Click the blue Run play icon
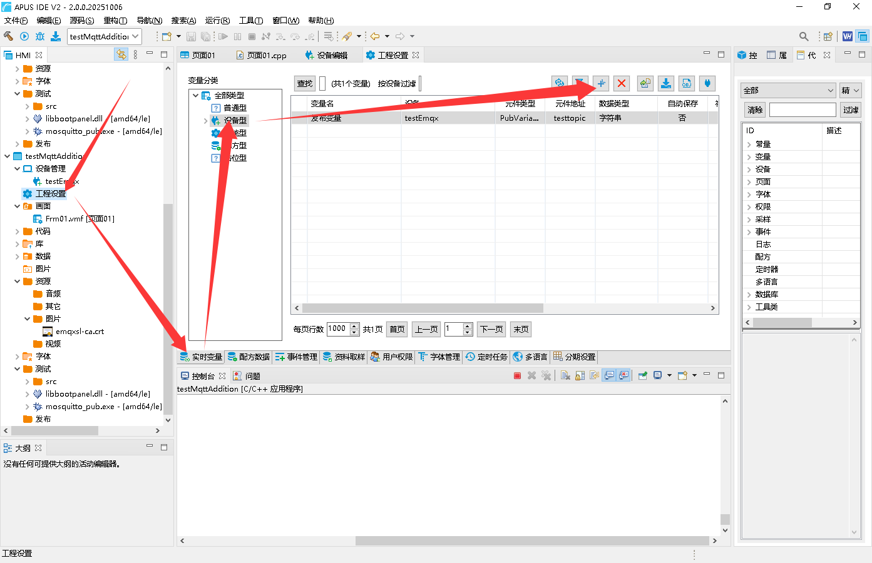Viewport: 872px width, 563px height. pos(24,36)
